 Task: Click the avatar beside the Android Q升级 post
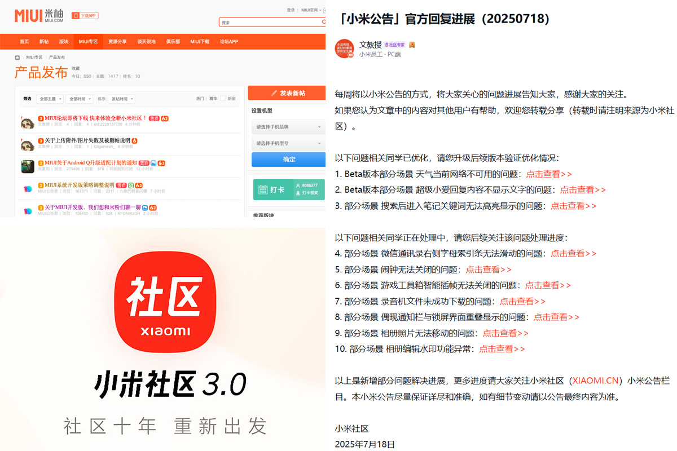click(x=28, y=166)
